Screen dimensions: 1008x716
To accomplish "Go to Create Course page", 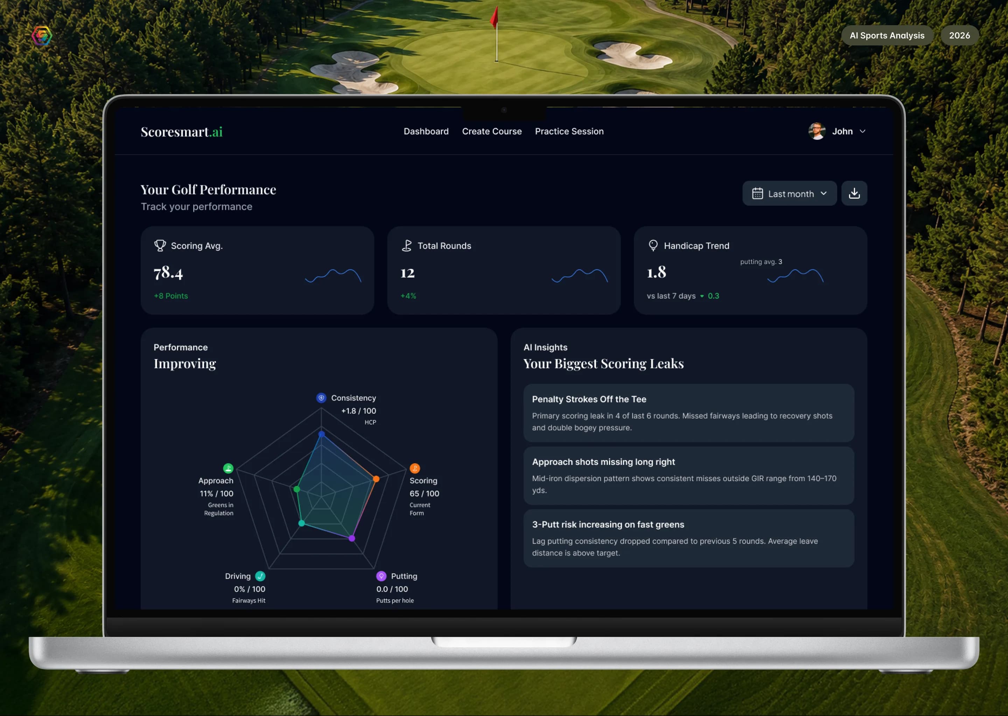I will point(492,131).
